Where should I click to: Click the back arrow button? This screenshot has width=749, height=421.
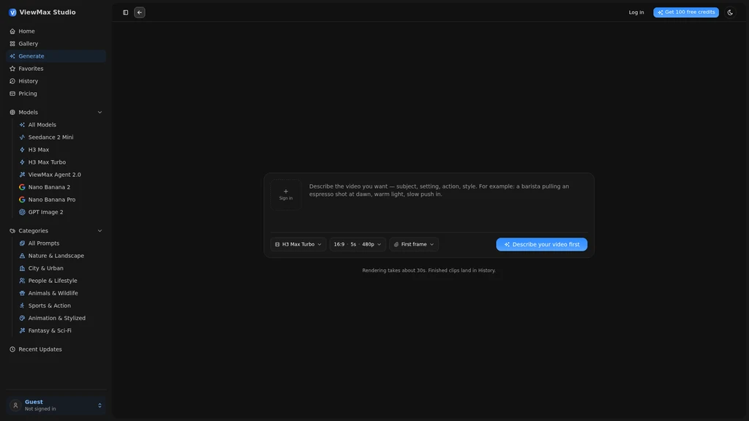(140, 12)
